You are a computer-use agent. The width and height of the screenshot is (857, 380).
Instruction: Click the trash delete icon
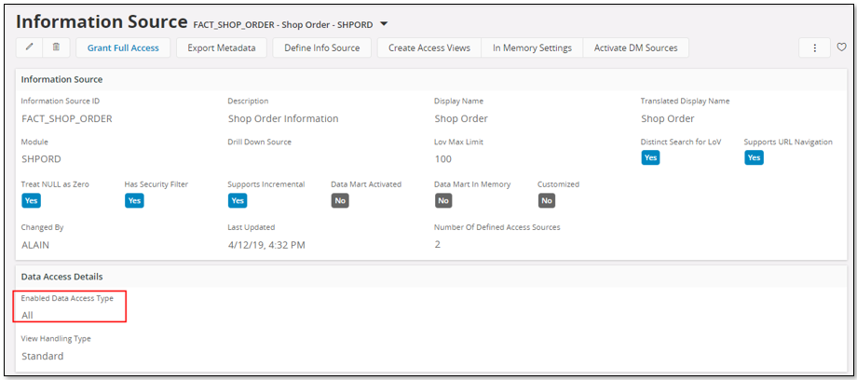click(x=56, y=47)
